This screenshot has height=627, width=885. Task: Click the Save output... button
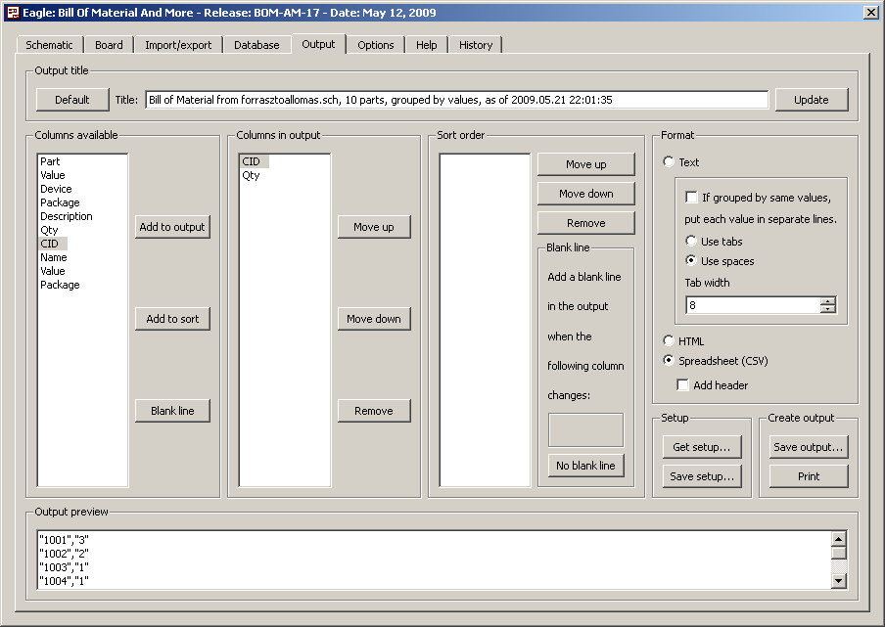click(x=809, y=447)
